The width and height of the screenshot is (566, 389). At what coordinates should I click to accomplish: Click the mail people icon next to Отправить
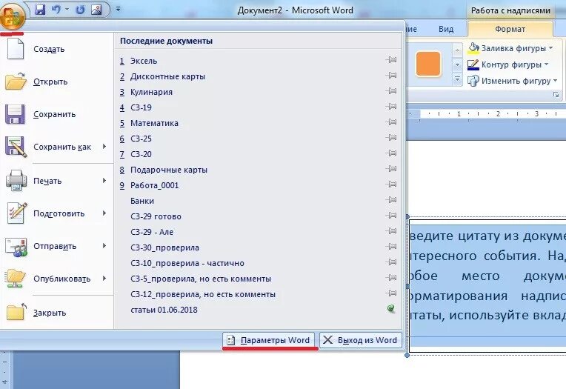click(16, 247)
